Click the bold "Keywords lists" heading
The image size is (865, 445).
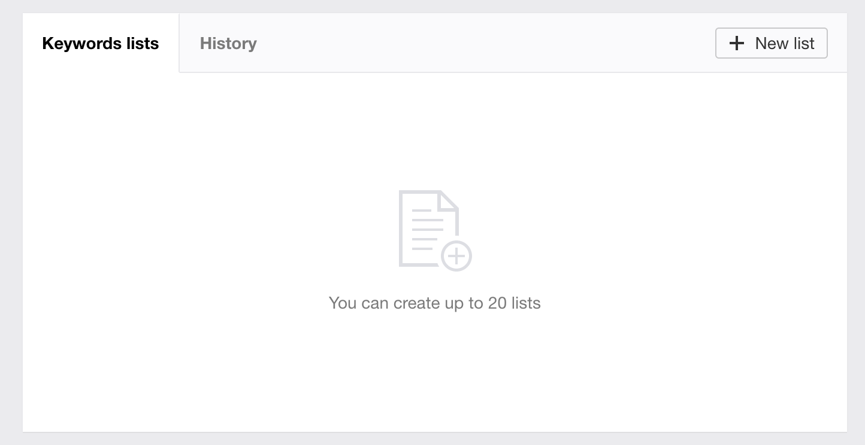pos(101,44)
